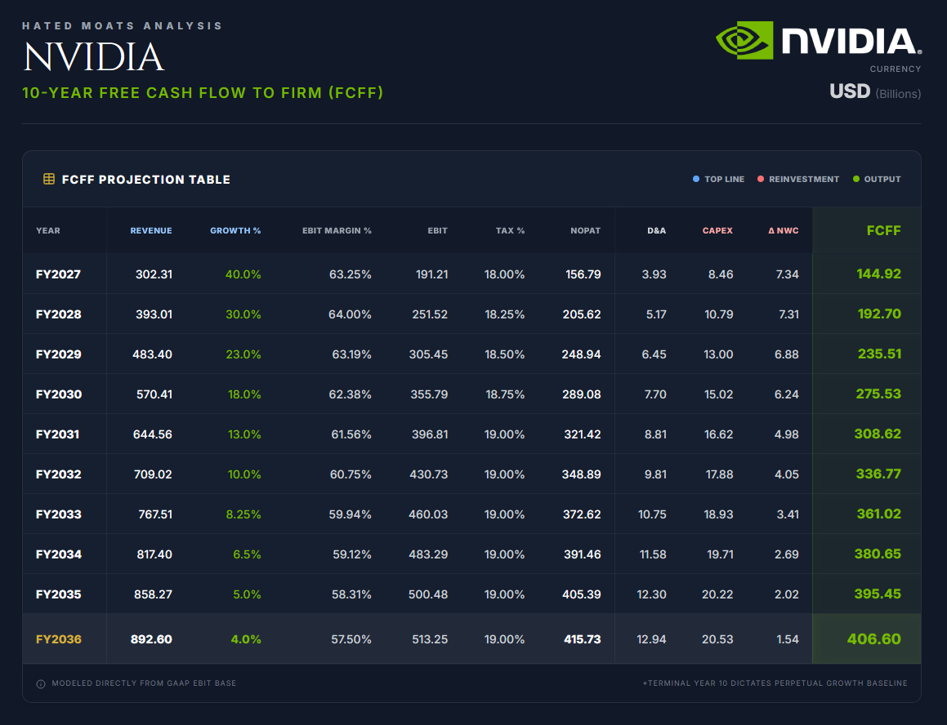The width and height of the screenshot is (947, 725).
Task: Select the EBIT MARGIN % column header
Action: coord(337,230)
